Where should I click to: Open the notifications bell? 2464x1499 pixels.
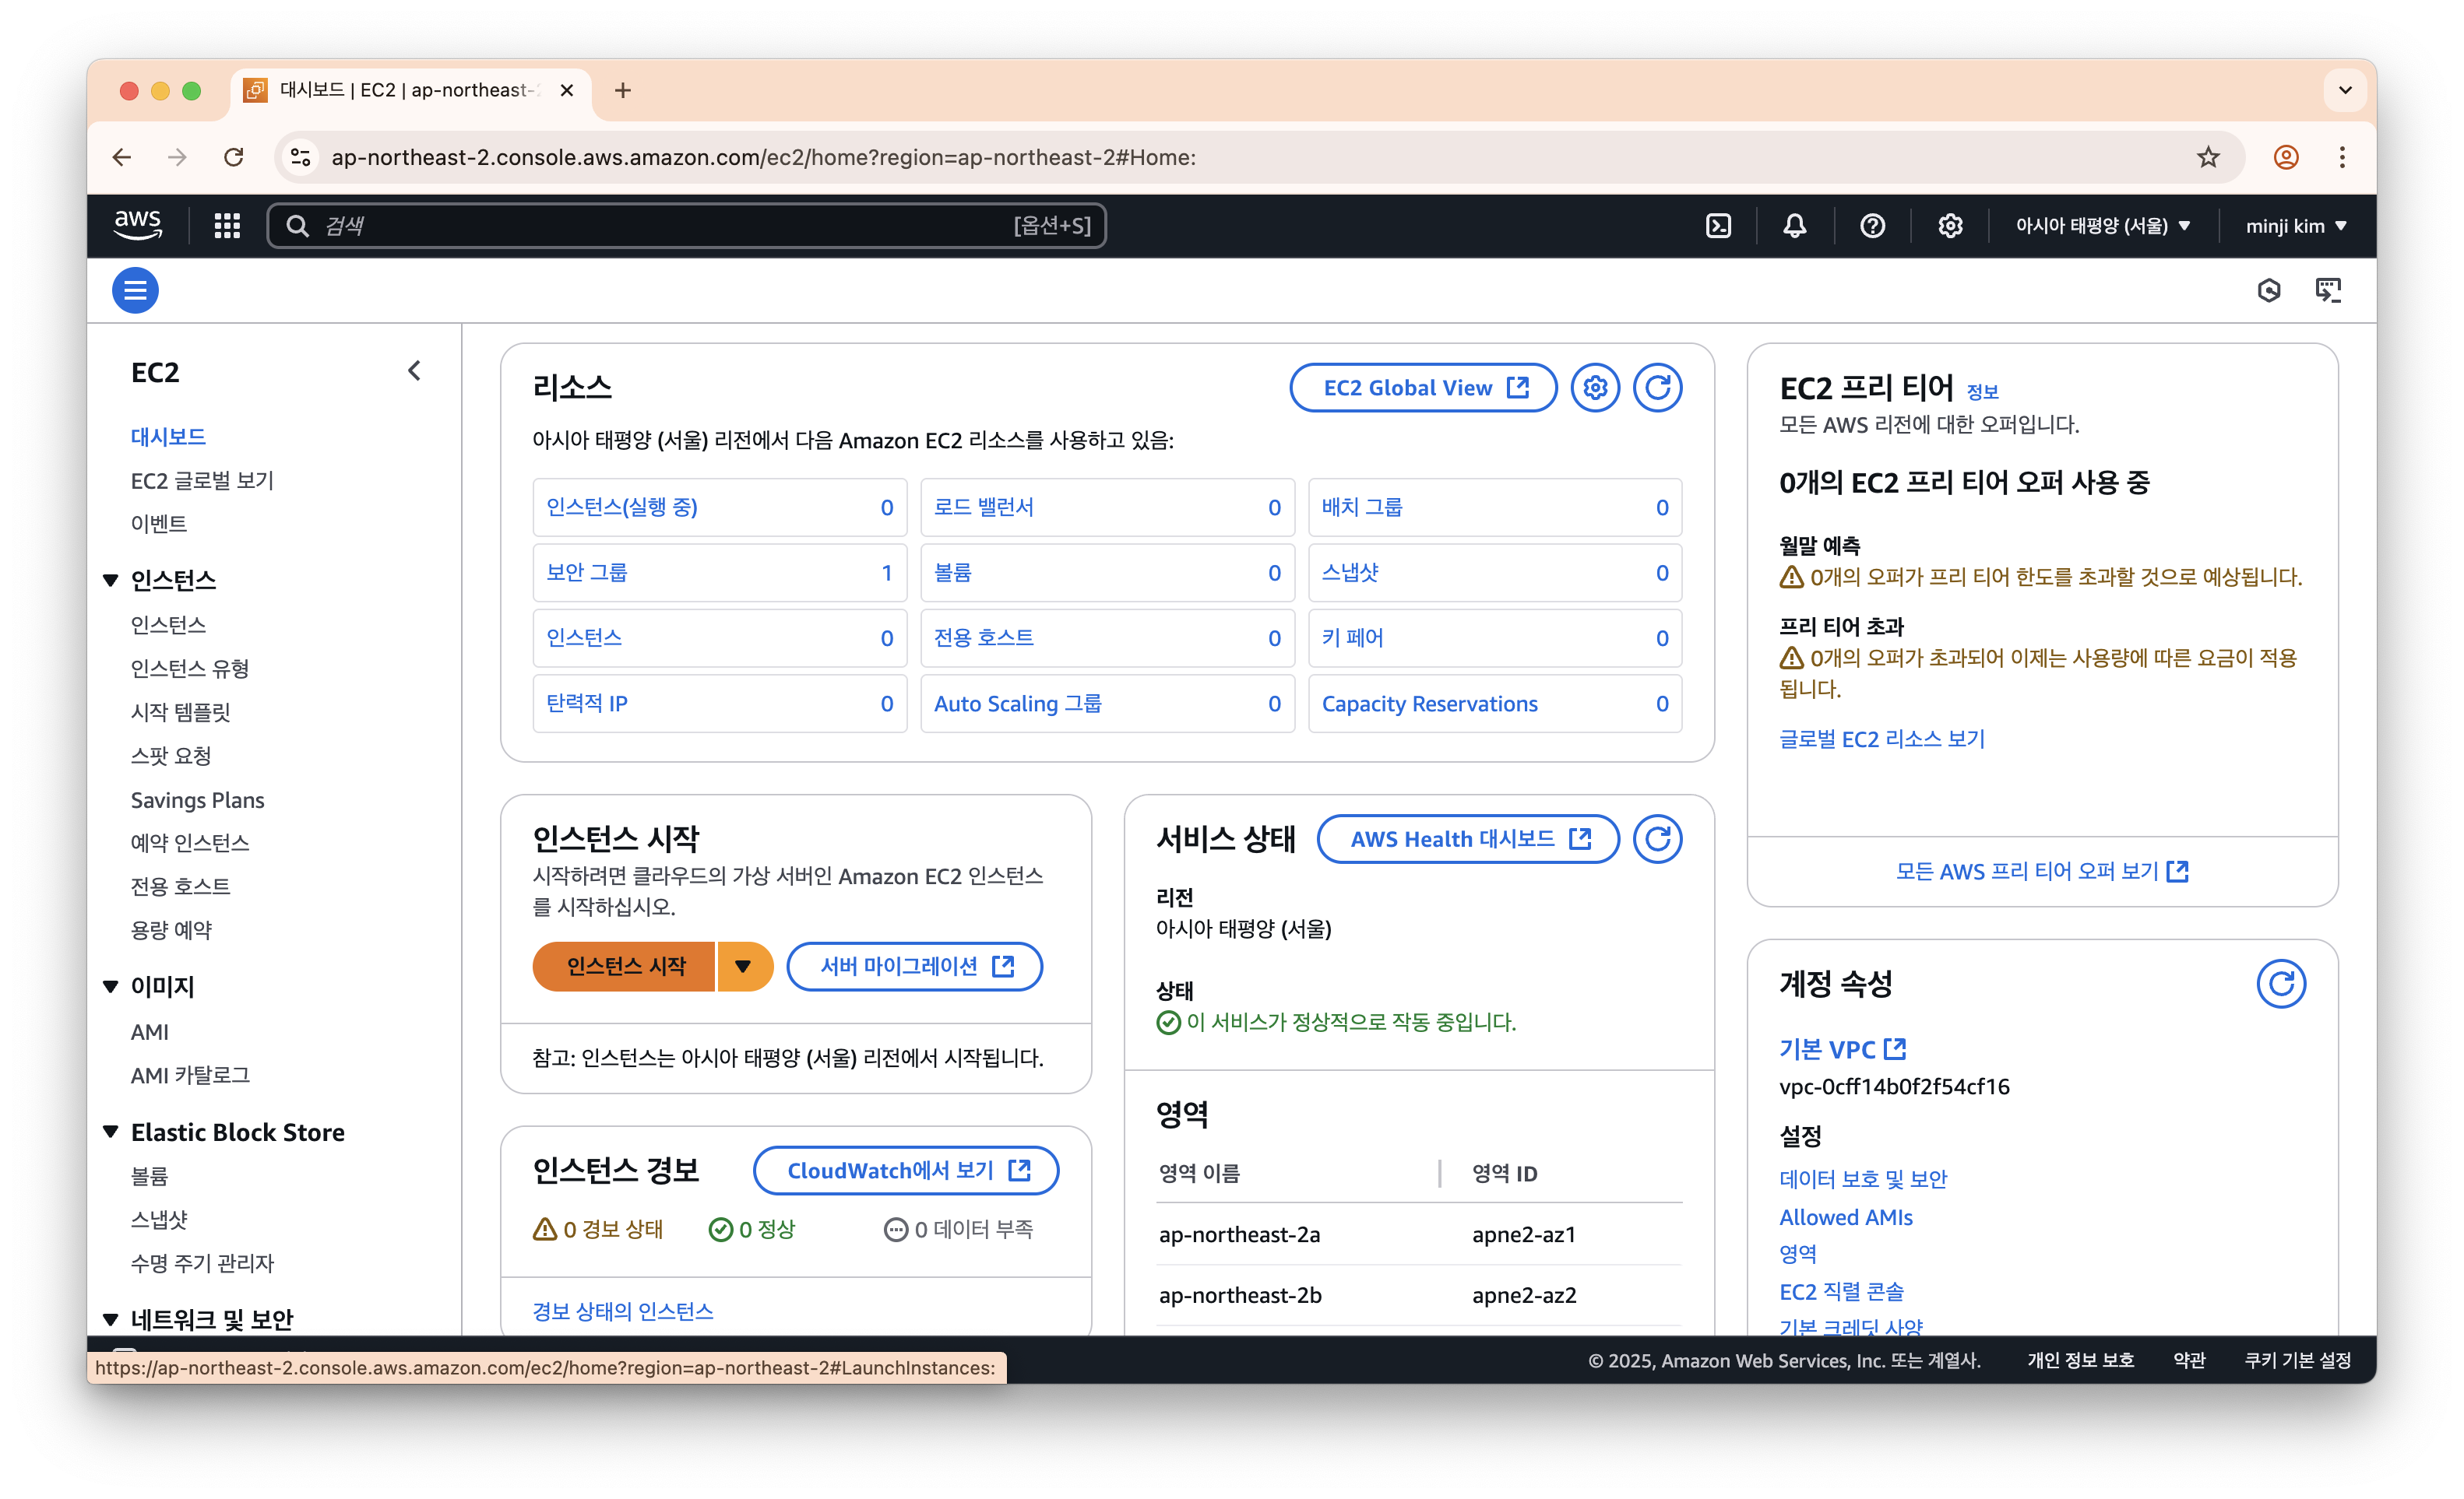(1795, 226)
